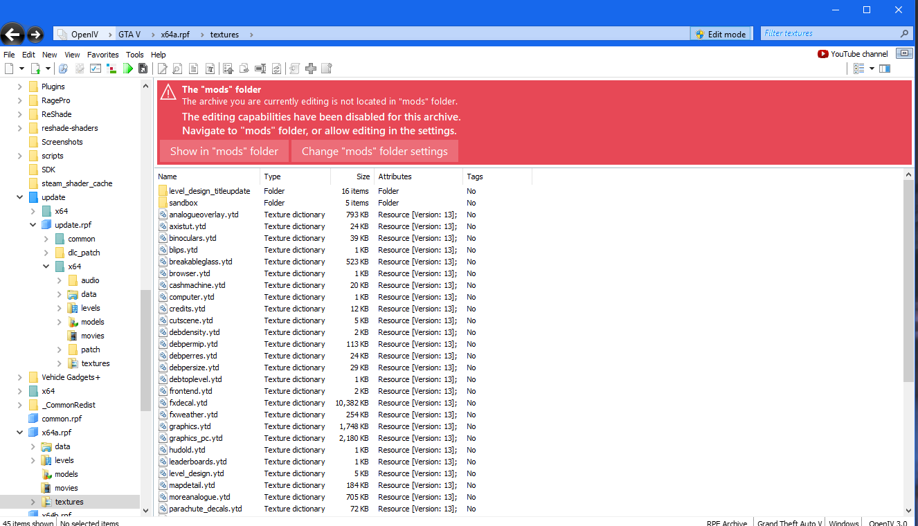Click the green play arrow toolbar icon
Viewport: 918px width, 526px height.
pos(128,69)
